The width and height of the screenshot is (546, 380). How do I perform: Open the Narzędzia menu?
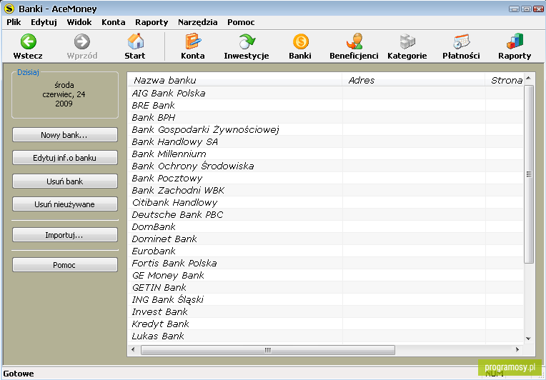[x=198, y=22]
